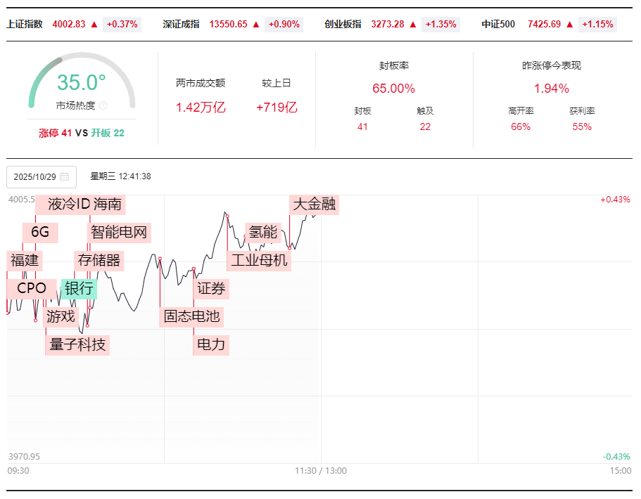Click the 封板率 65.00% value
Image resolution: width=641 pixels, height=499 pixels.
393,89
